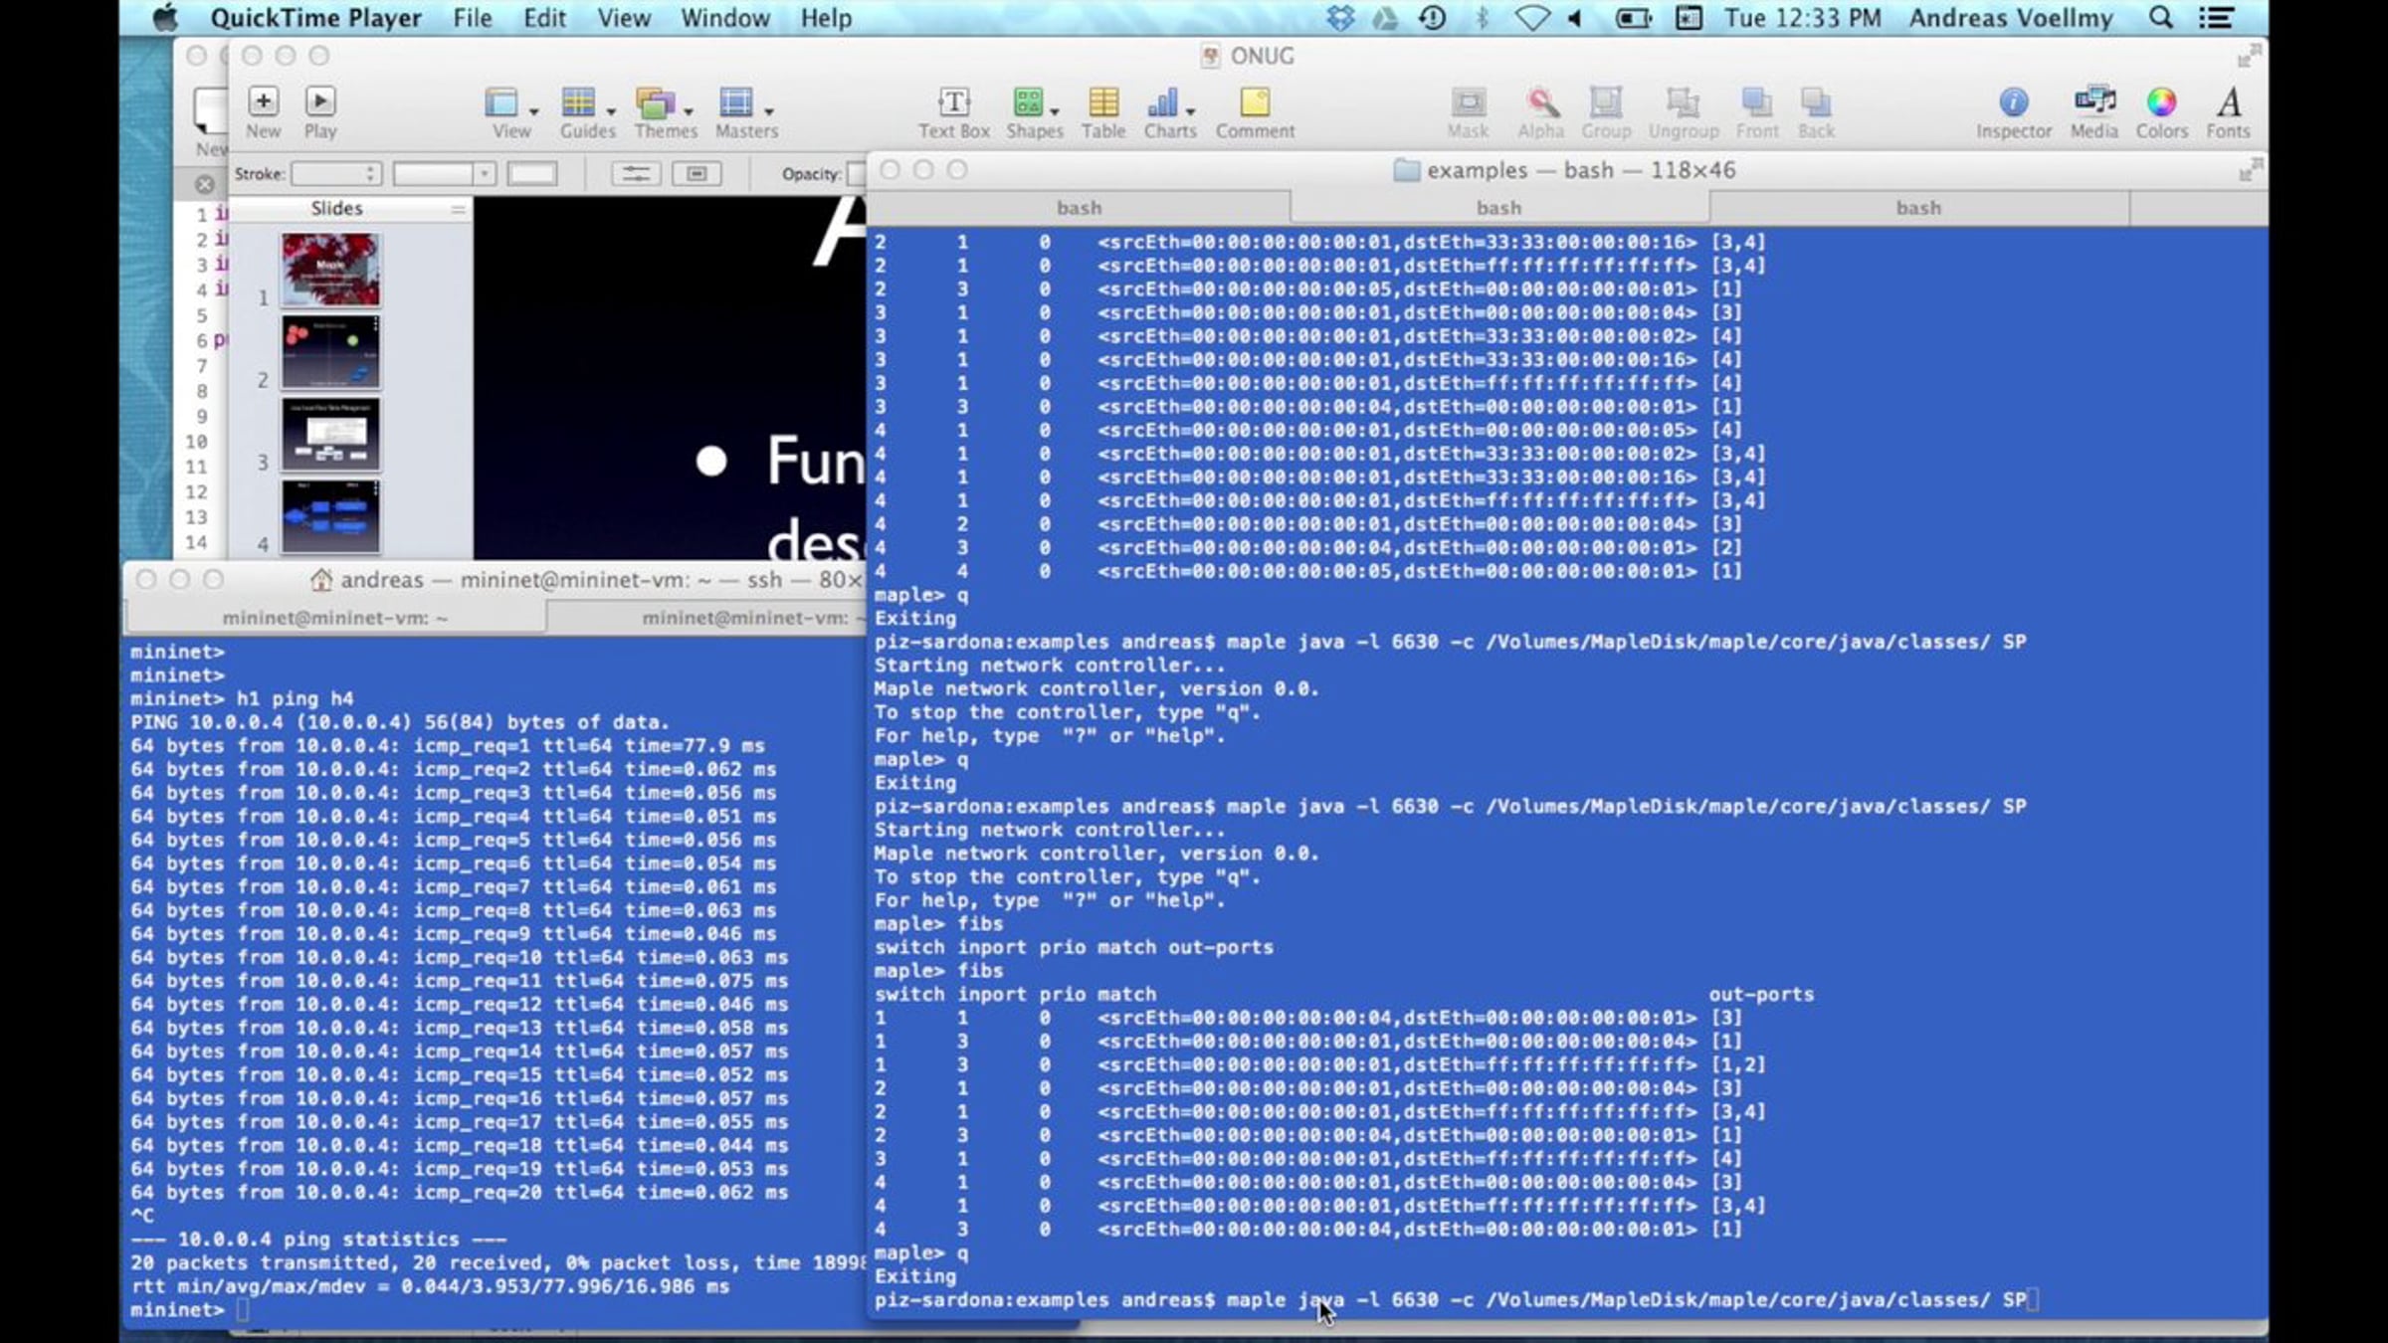The height and width of the screenshot is (1343, 2388).
Task: Select the first mininet@mininet-vm tab
Action: [x=335, y=618]
